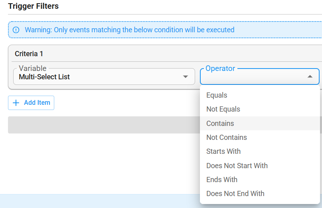Click the Trigger Filters heading

pyautogui.click(x=33, y=6)
